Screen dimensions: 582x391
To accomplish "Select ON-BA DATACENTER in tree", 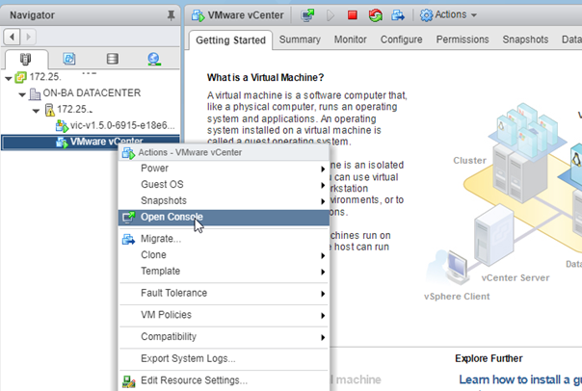I will (92, 93).
